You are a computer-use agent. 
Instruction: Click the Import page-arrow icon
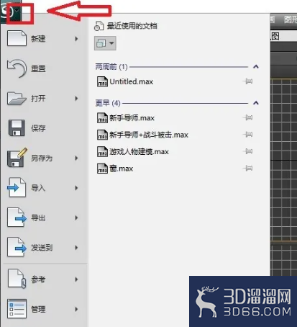[17, 187]
